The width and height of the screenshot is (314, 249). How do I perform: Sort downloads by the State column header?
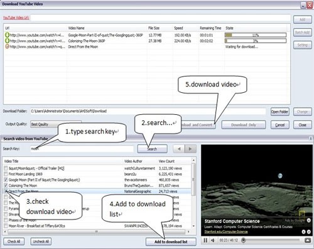(x=229, y=28)
